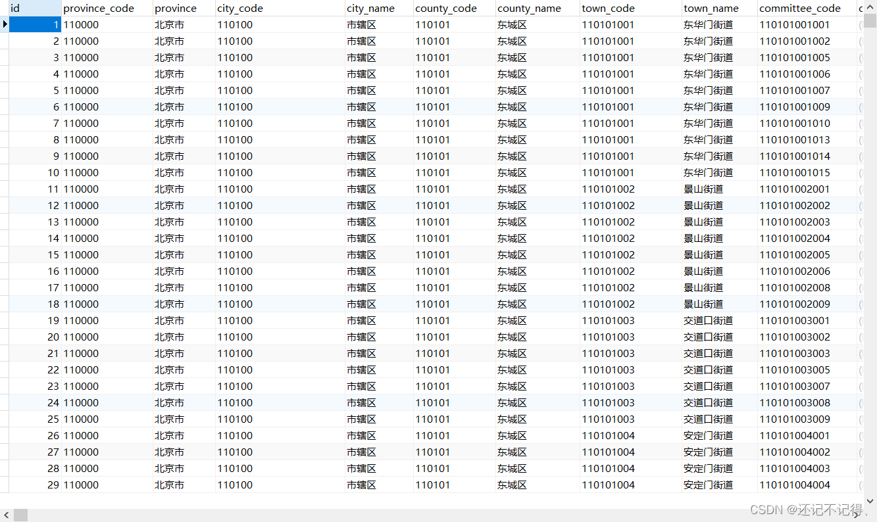Click the city_name column header
877x522 pixels.
(x=379, y=8)
